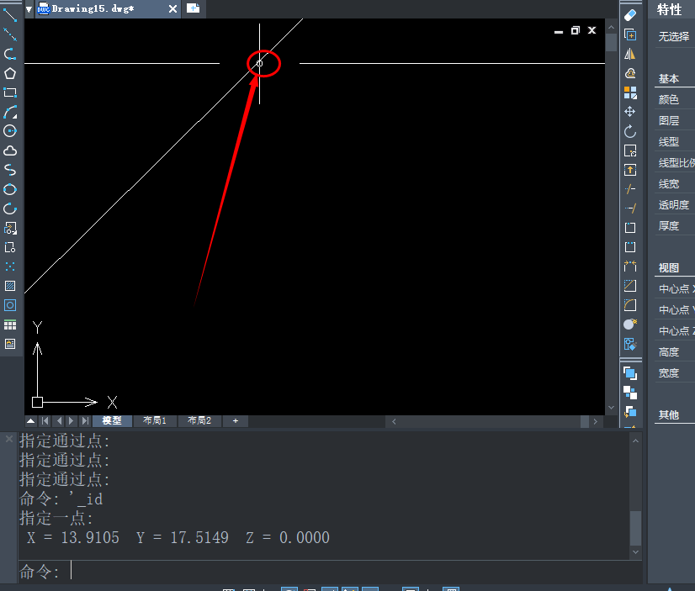695x591 pixels.
Task: Select the Line tool
Action: pyautogui.click(x=10, y=14)
